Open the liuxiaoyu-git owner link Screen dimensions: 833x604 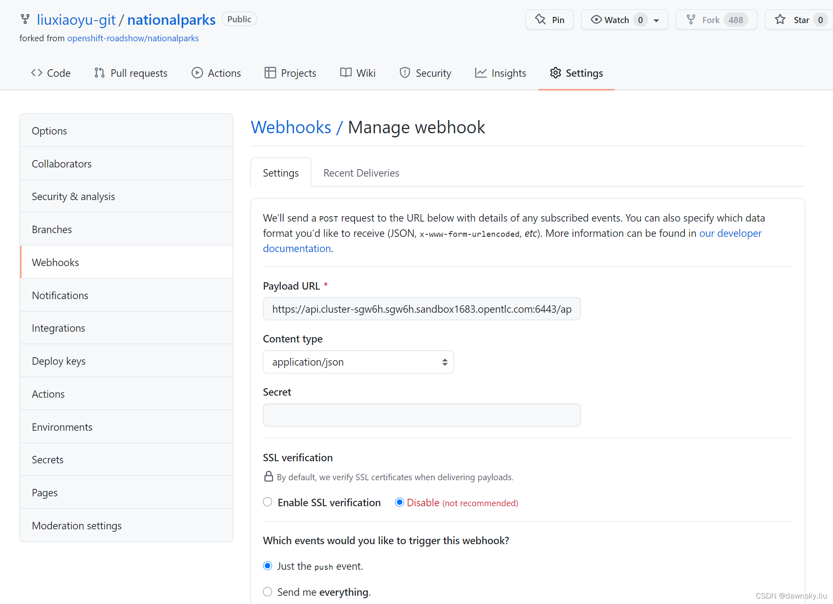(76, 19)
